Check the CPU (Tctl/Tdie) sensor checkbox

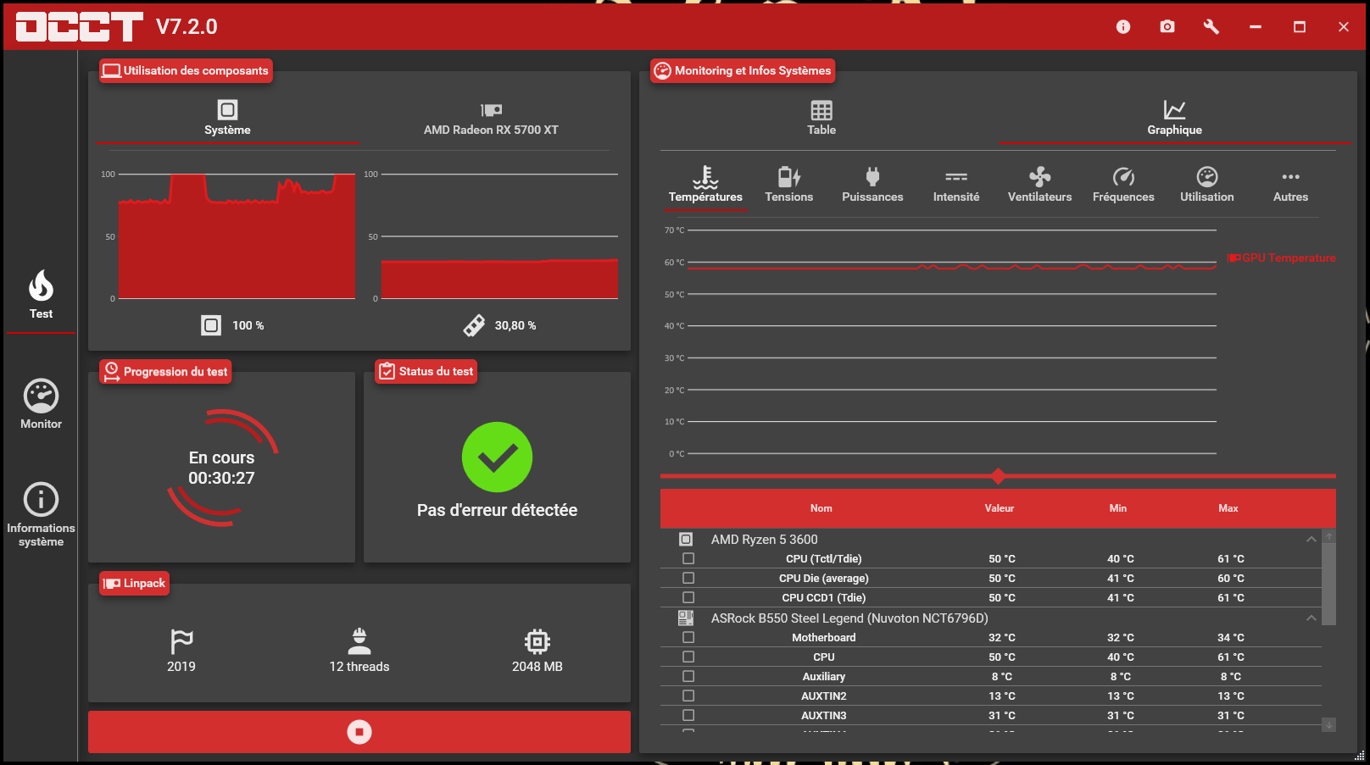688,557
